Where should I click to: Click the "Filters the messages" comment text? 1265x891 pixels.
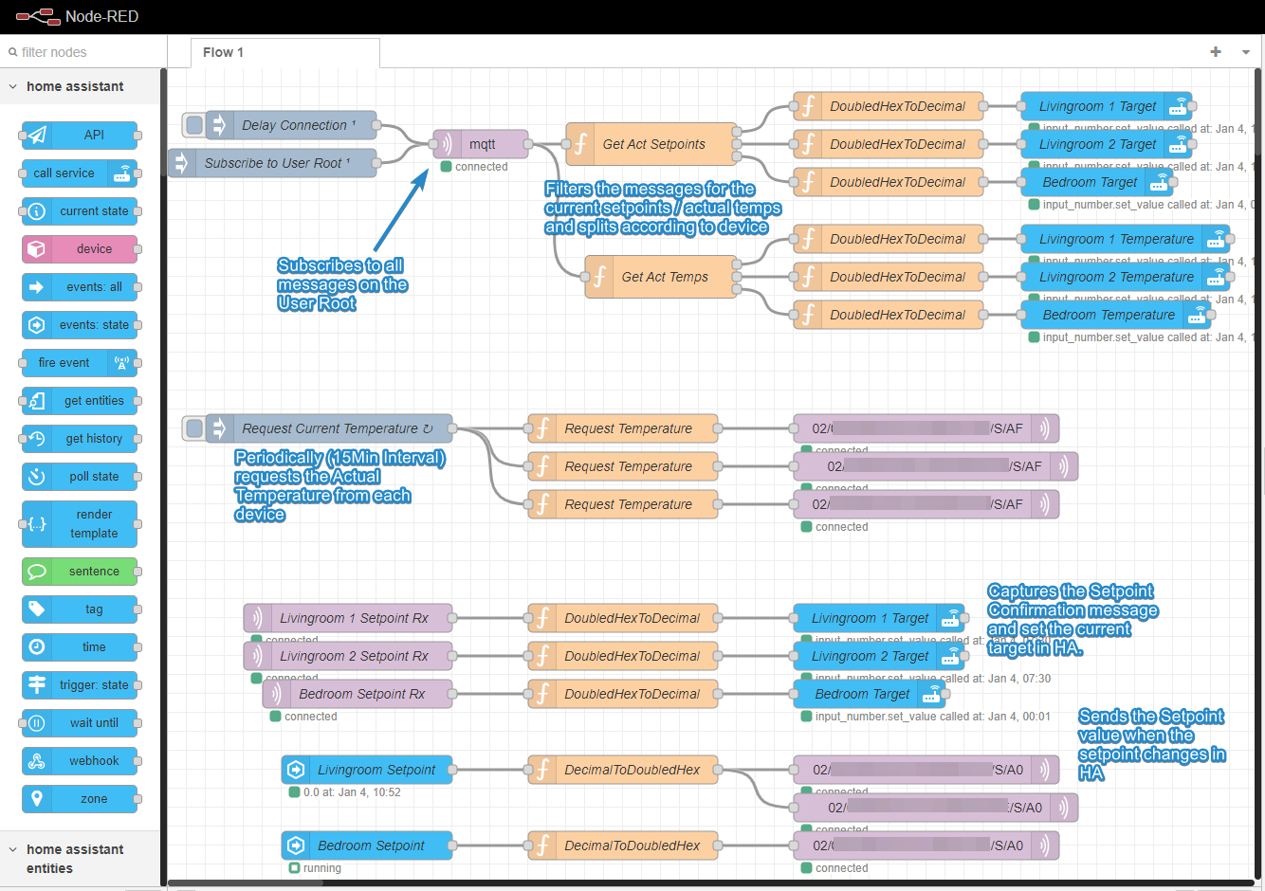tap(663, 208)
